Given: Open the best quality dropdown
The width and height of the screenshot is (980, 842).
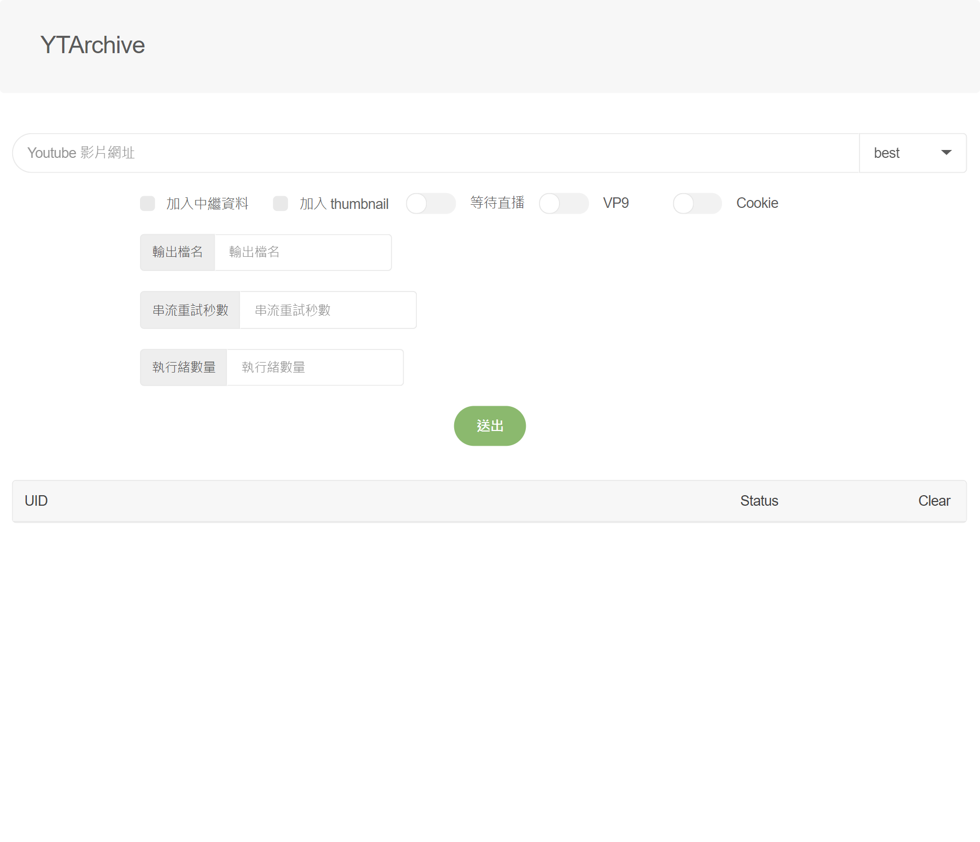Looking at the screenshot, I should (912, 153).
